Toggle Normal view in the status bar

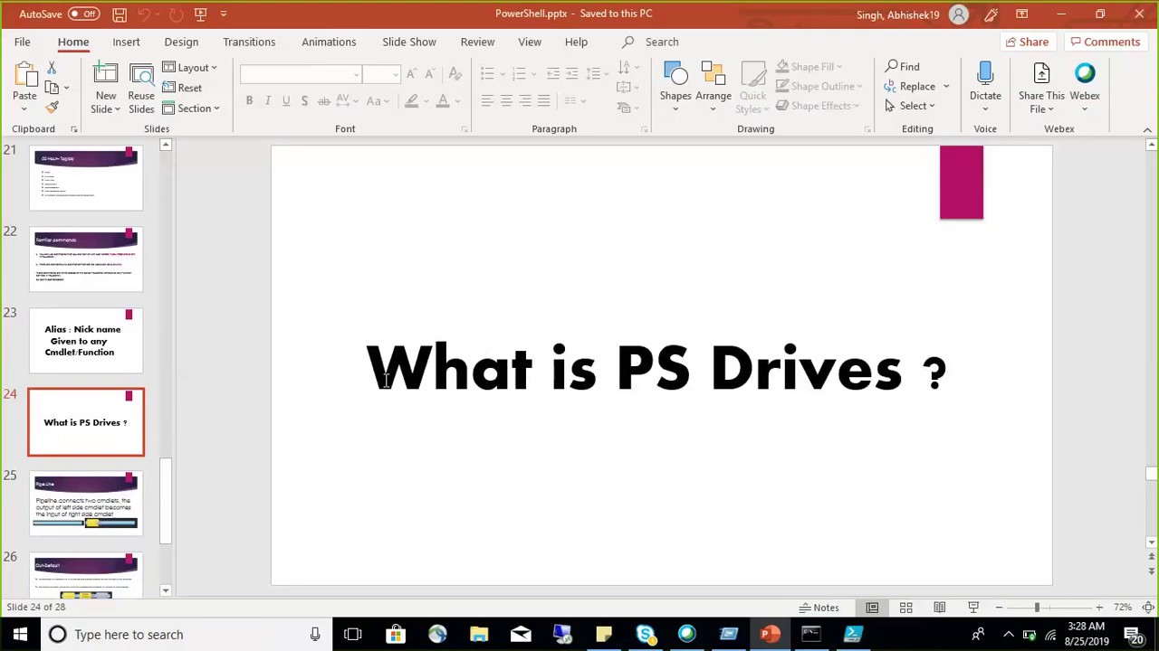pos(872,608)
